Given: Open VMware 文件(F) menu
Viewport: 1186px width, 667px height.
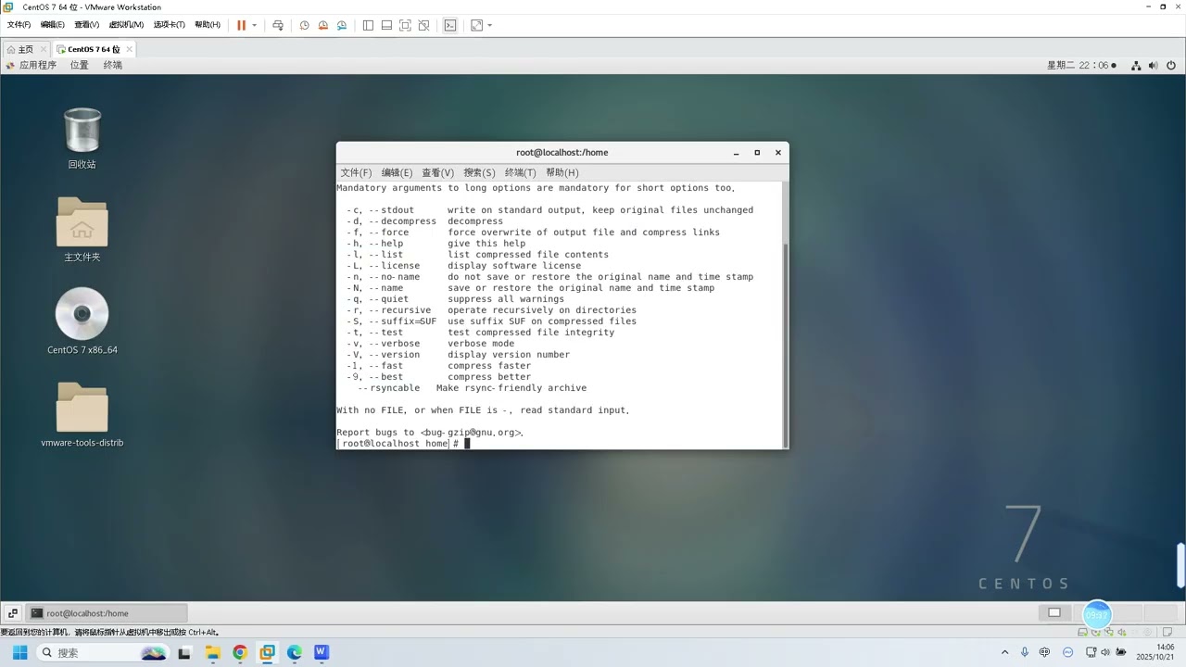Looking at the screenshot, I should 19,25.
